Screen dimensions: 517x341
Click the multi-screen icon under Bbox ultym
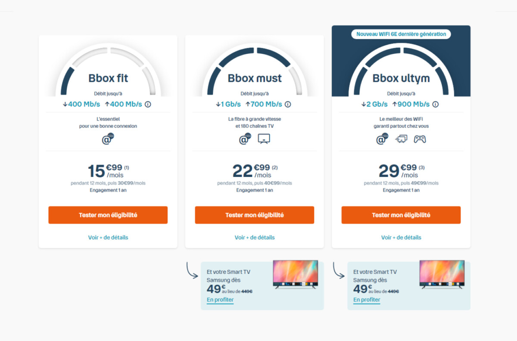[x=401, y=139]
